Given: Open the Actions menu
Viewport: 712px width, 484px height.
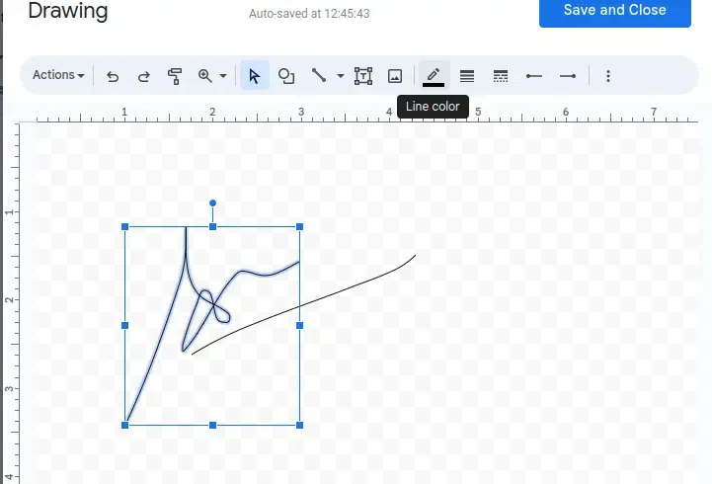Looking at the screenshot, I should click(x=58, y=75).
